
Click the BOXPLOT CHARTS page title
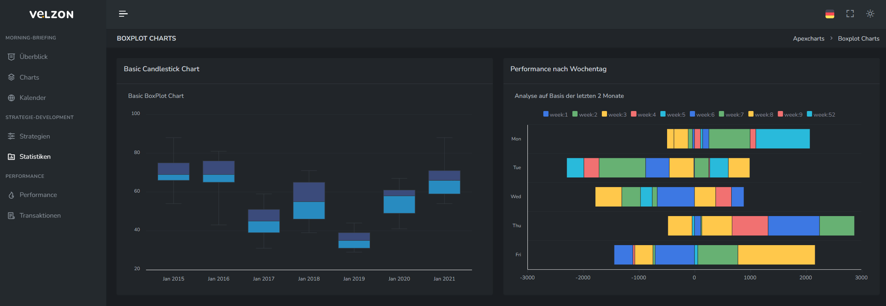pos(146,39)
